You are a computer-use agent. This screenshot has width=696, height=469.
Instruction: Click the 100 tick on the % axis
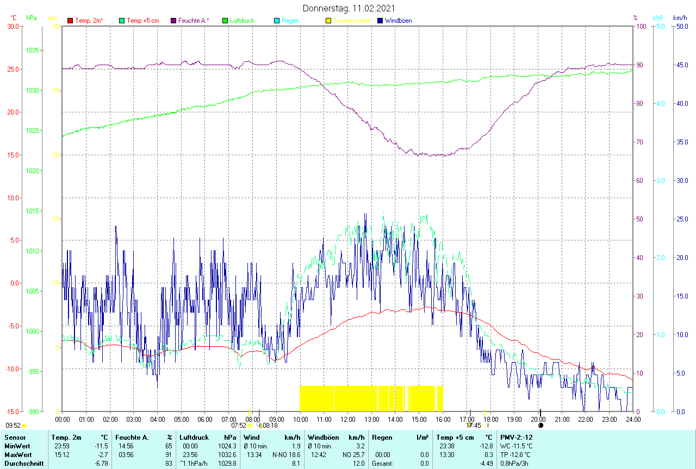[x=641, y=26]
